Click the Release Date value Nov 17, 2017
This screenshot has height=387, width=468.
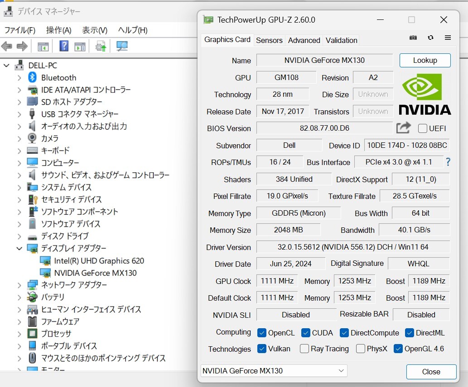(x=283, y=111)
